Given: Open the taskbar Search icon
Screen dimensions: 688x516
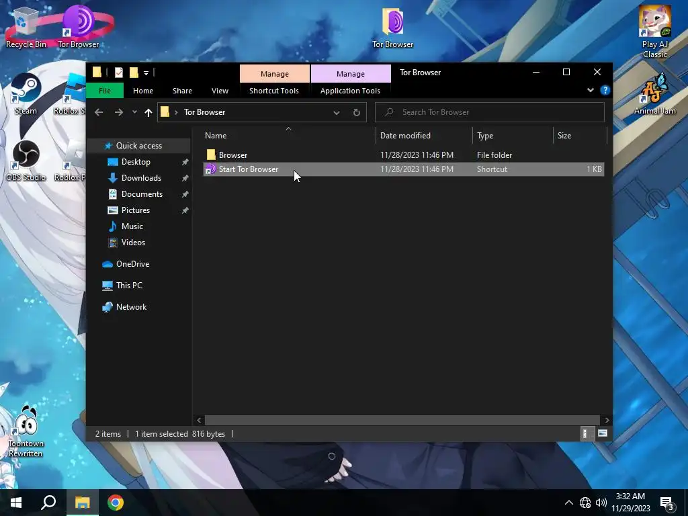Looking at the screenshot, I should tap(48, 503).
